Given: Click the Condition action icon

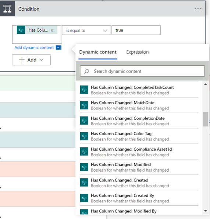Looking at the screenshot, I should pyautogui.click(x=7, y=9).
